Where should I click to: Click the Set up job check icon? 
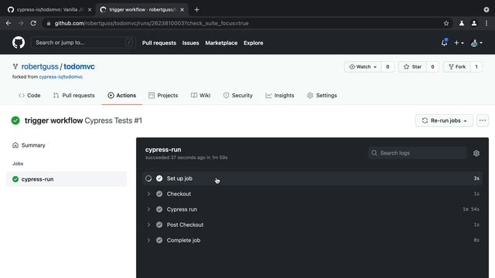coord(159,178)
